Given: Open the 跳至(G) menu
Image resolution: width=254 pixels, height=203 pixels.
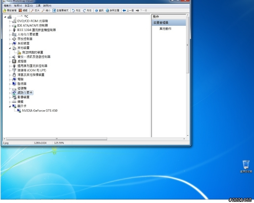Looking at the screenshot, I should click(x=29, y=6).
